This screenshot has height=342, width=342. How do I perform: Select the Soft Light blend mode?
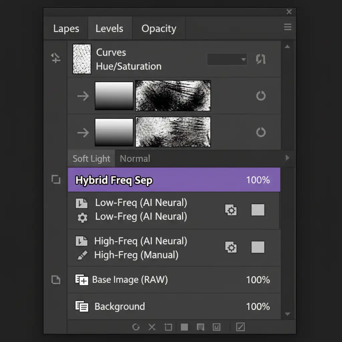[x=91, y=159]
